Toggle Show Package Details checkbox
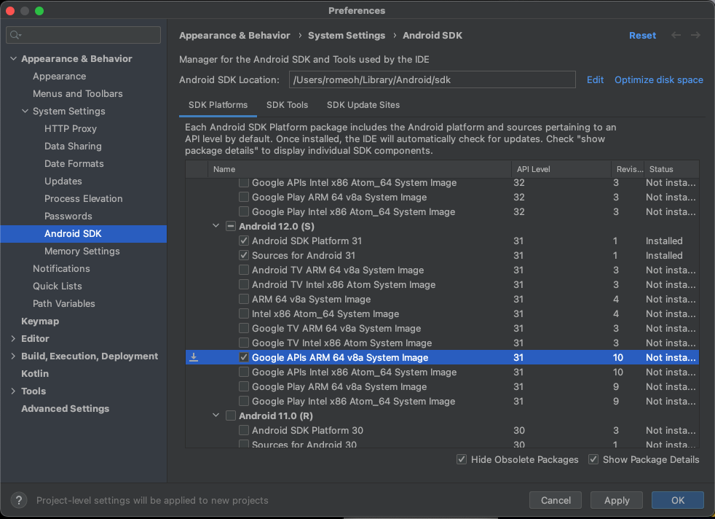Image resolution: width=715 pixels, height=519 pixels. [593, 460]
